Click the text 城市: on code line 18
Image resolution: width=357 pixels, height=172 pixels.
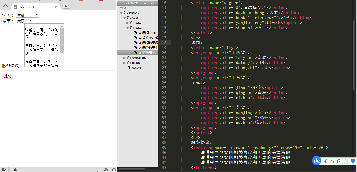(x=197, y=43)
